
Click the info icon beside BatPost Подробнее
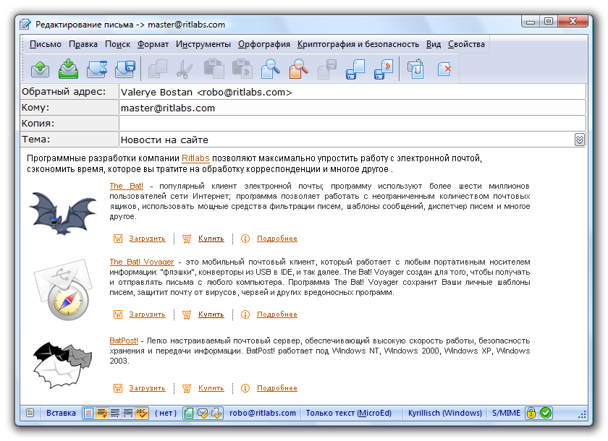tap(245, 388)
